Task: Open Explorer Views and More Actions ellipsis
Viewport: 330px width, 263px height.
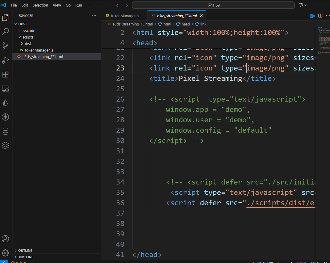Action: click(94, 16)
